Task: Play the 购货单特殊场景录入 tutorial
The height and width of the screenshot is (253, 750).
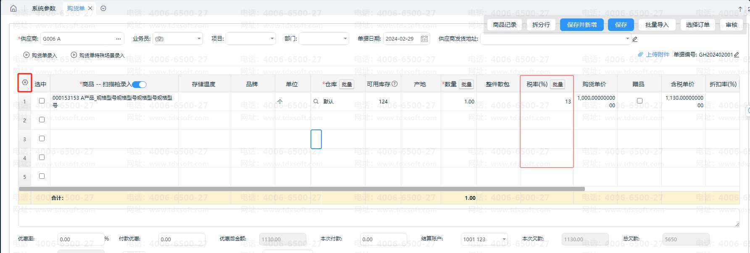Action: click(x=74, y=55)
